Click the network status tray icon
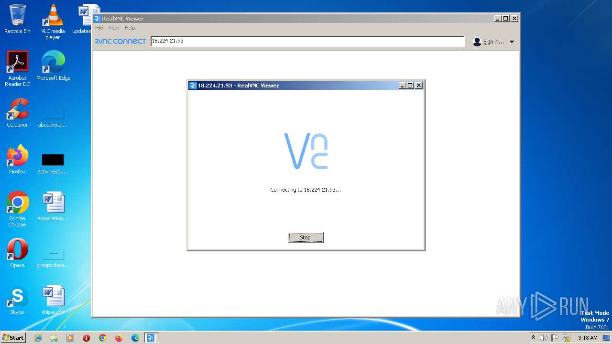 567,338
